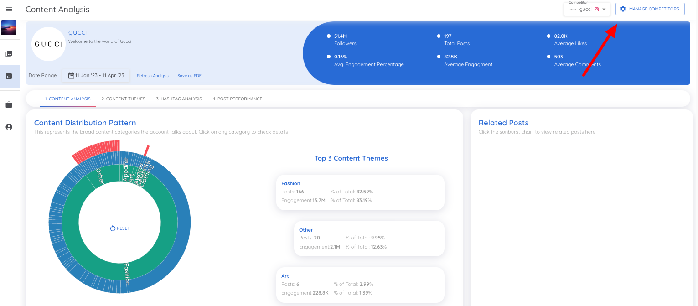
Task: Switch to the Hashtag Analysis tab
Action: tap(179, 99)
